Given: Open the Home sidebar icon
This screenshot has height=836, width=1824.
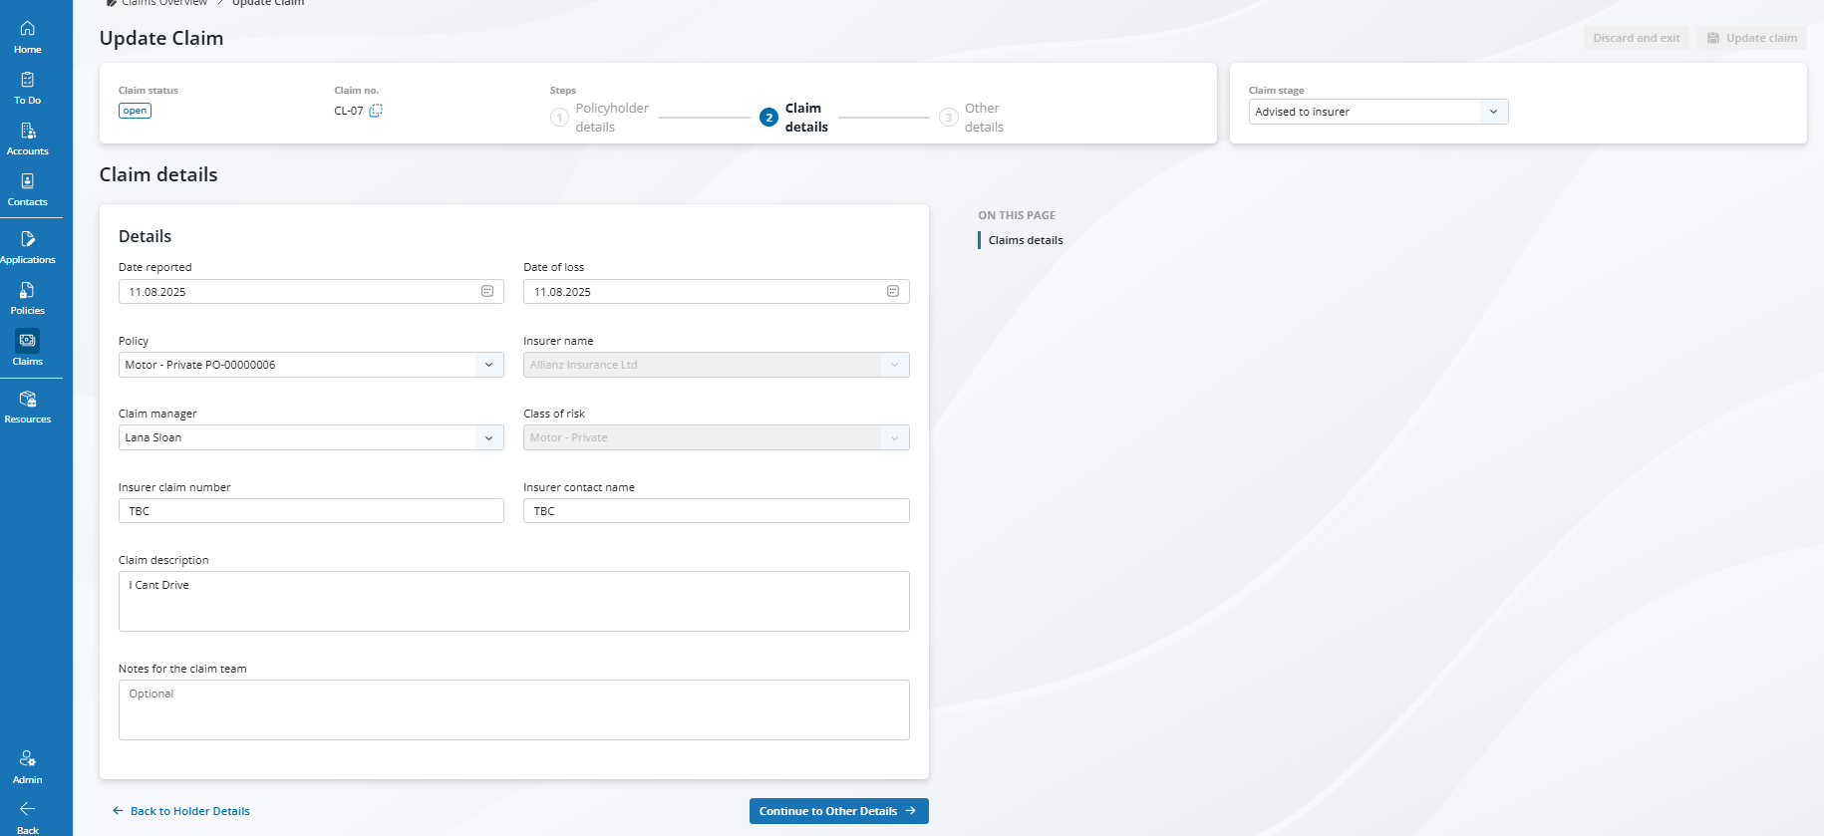Looking at the screenshot, I should 28,36.
